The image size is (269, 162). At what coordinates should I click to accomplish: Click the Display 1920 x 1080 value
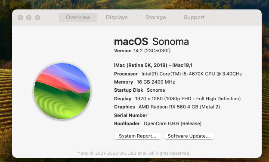point(188,99)
